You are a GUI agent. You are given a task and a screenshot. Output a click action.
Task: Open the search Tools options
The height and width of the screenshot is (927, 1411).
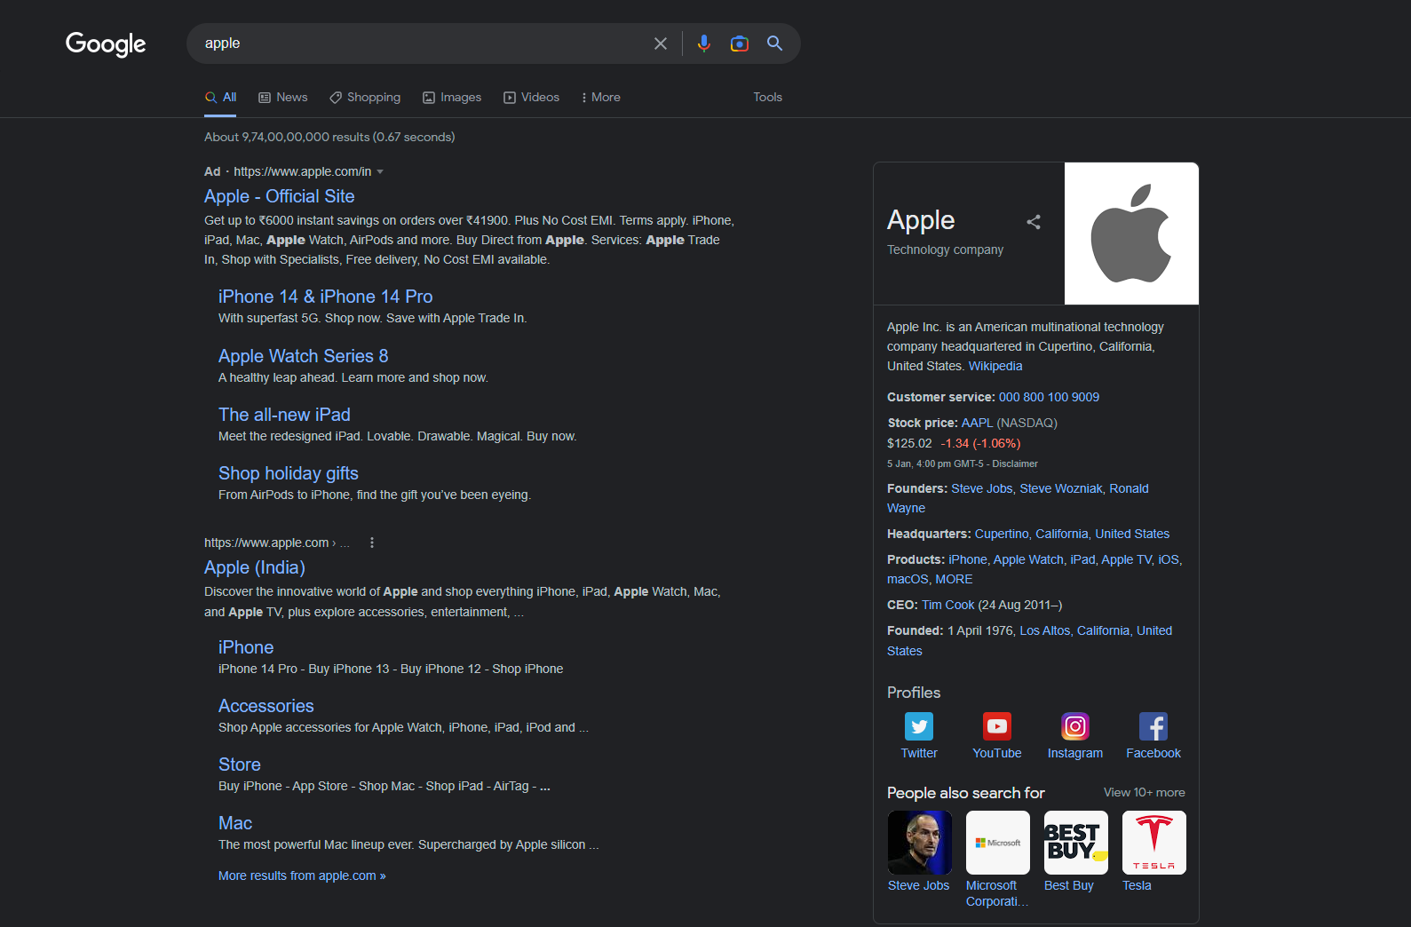point(767,97)
